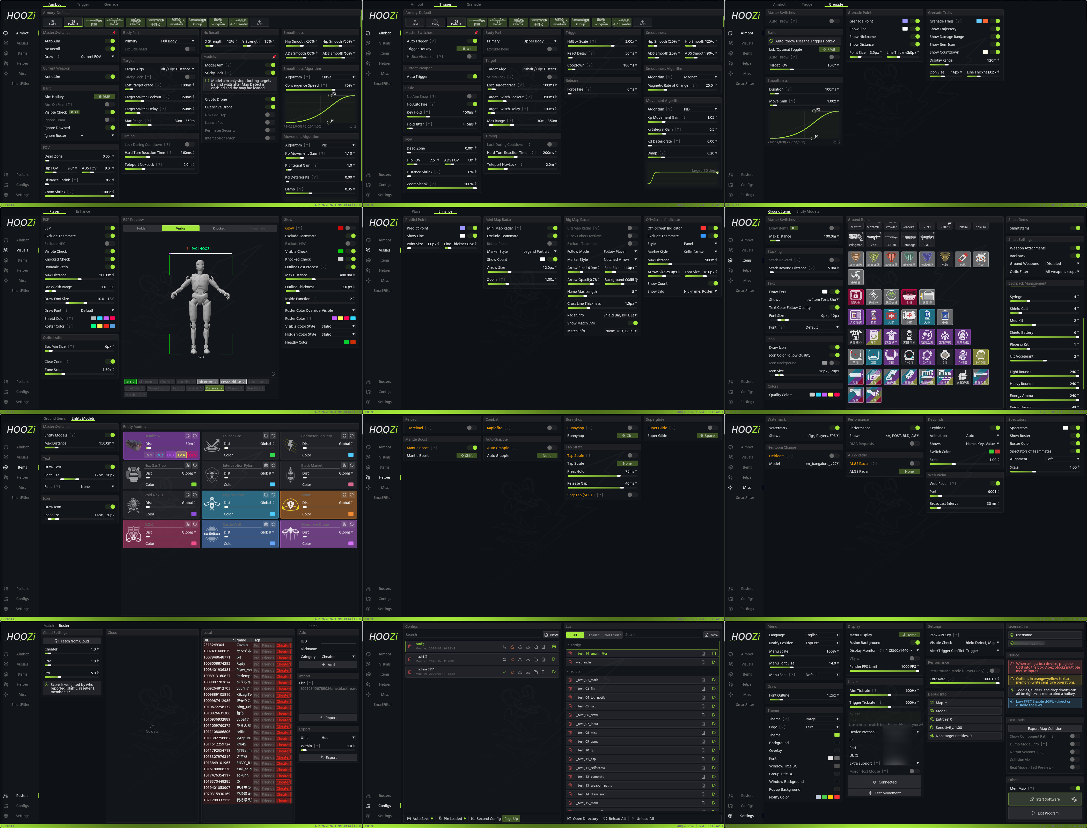Screen dimensions: 1087x828
Task: Click Export Map Collision
Action: [1045, 728]
